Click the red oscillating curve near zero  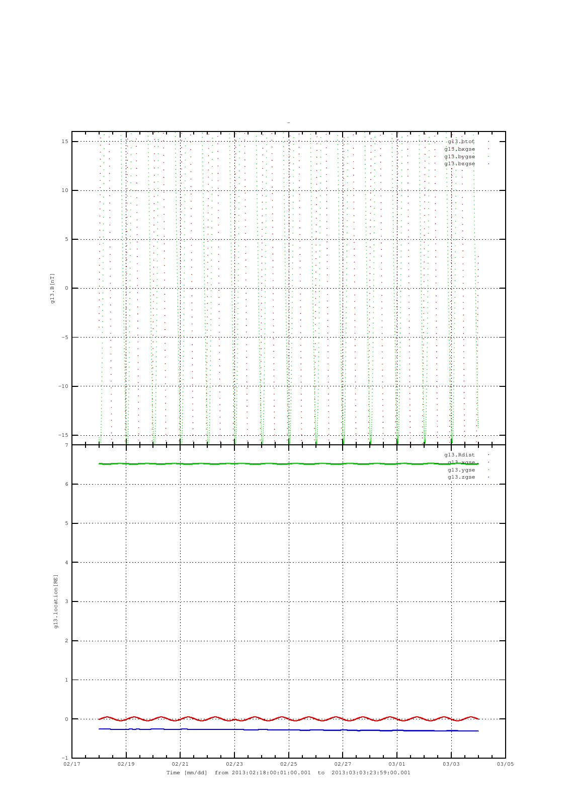(x=288, y=719)
